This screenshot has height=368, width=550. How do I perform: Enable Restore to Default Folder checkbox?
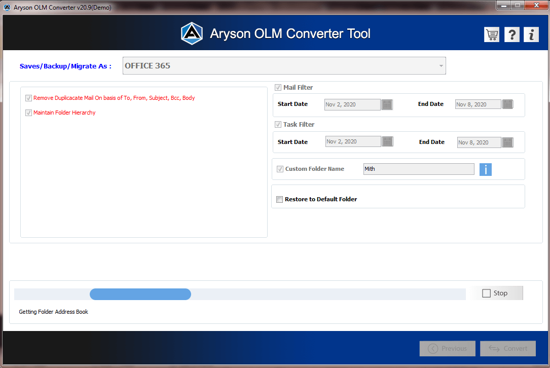click(x=279, y=200)
